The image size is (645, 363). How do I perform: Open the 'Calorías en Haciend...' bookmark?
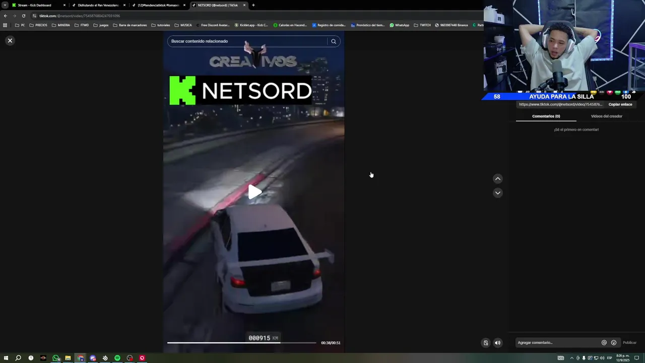pos(290,25)
